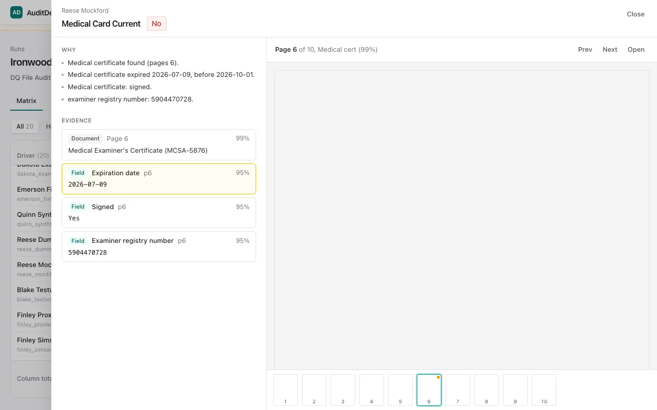Open Medical Examiner's Certificate document evidence
This screenshot has width=657, height=410.
159,145
